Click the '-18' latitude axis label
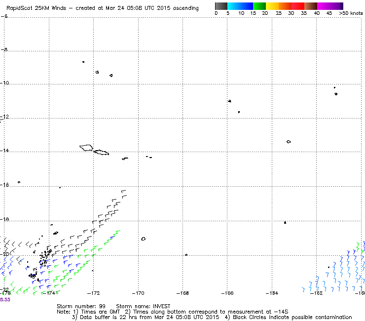Image resolution: width=365 pixels, height=321 pixels. (x=4, y=219)
